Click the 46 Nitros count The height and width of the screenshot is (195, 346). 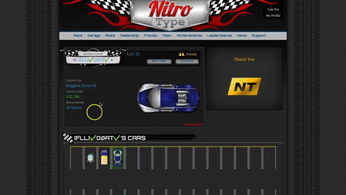click(74, 108)
